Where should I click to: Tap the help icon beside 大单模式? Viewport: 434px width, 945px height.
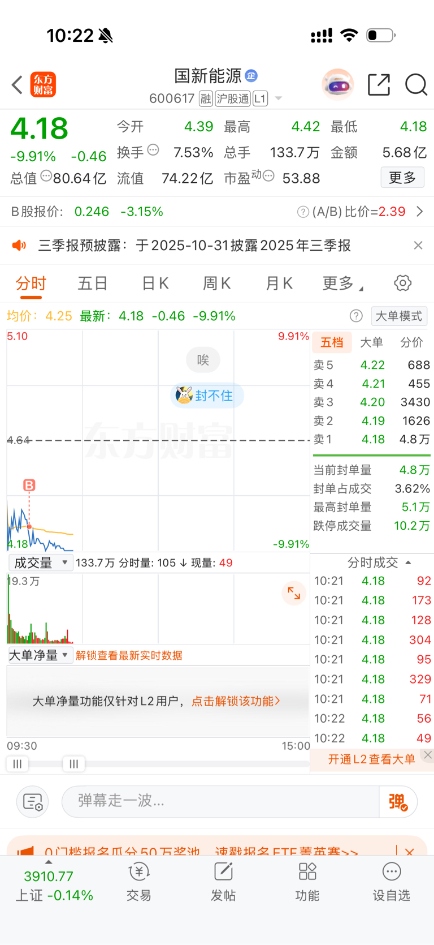pyautogui.click(x=356, y=316)
